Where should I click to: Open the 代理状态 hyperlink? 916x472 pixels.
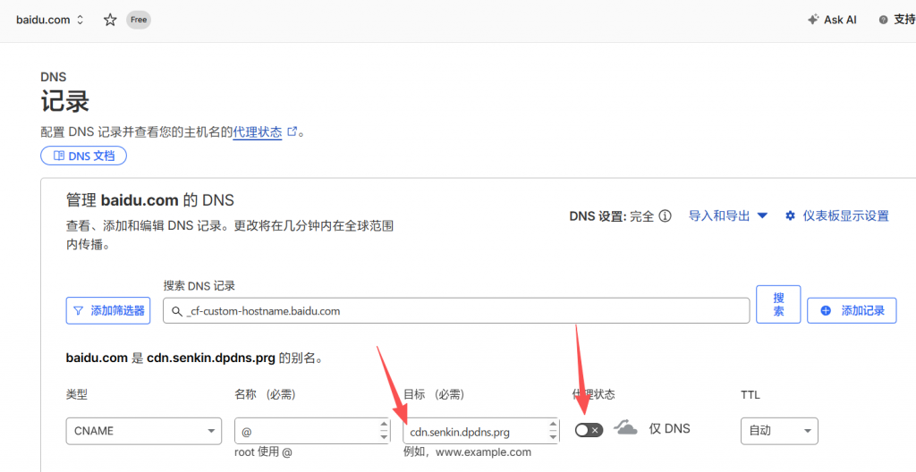pyautogui.click(x=258, y=132)
